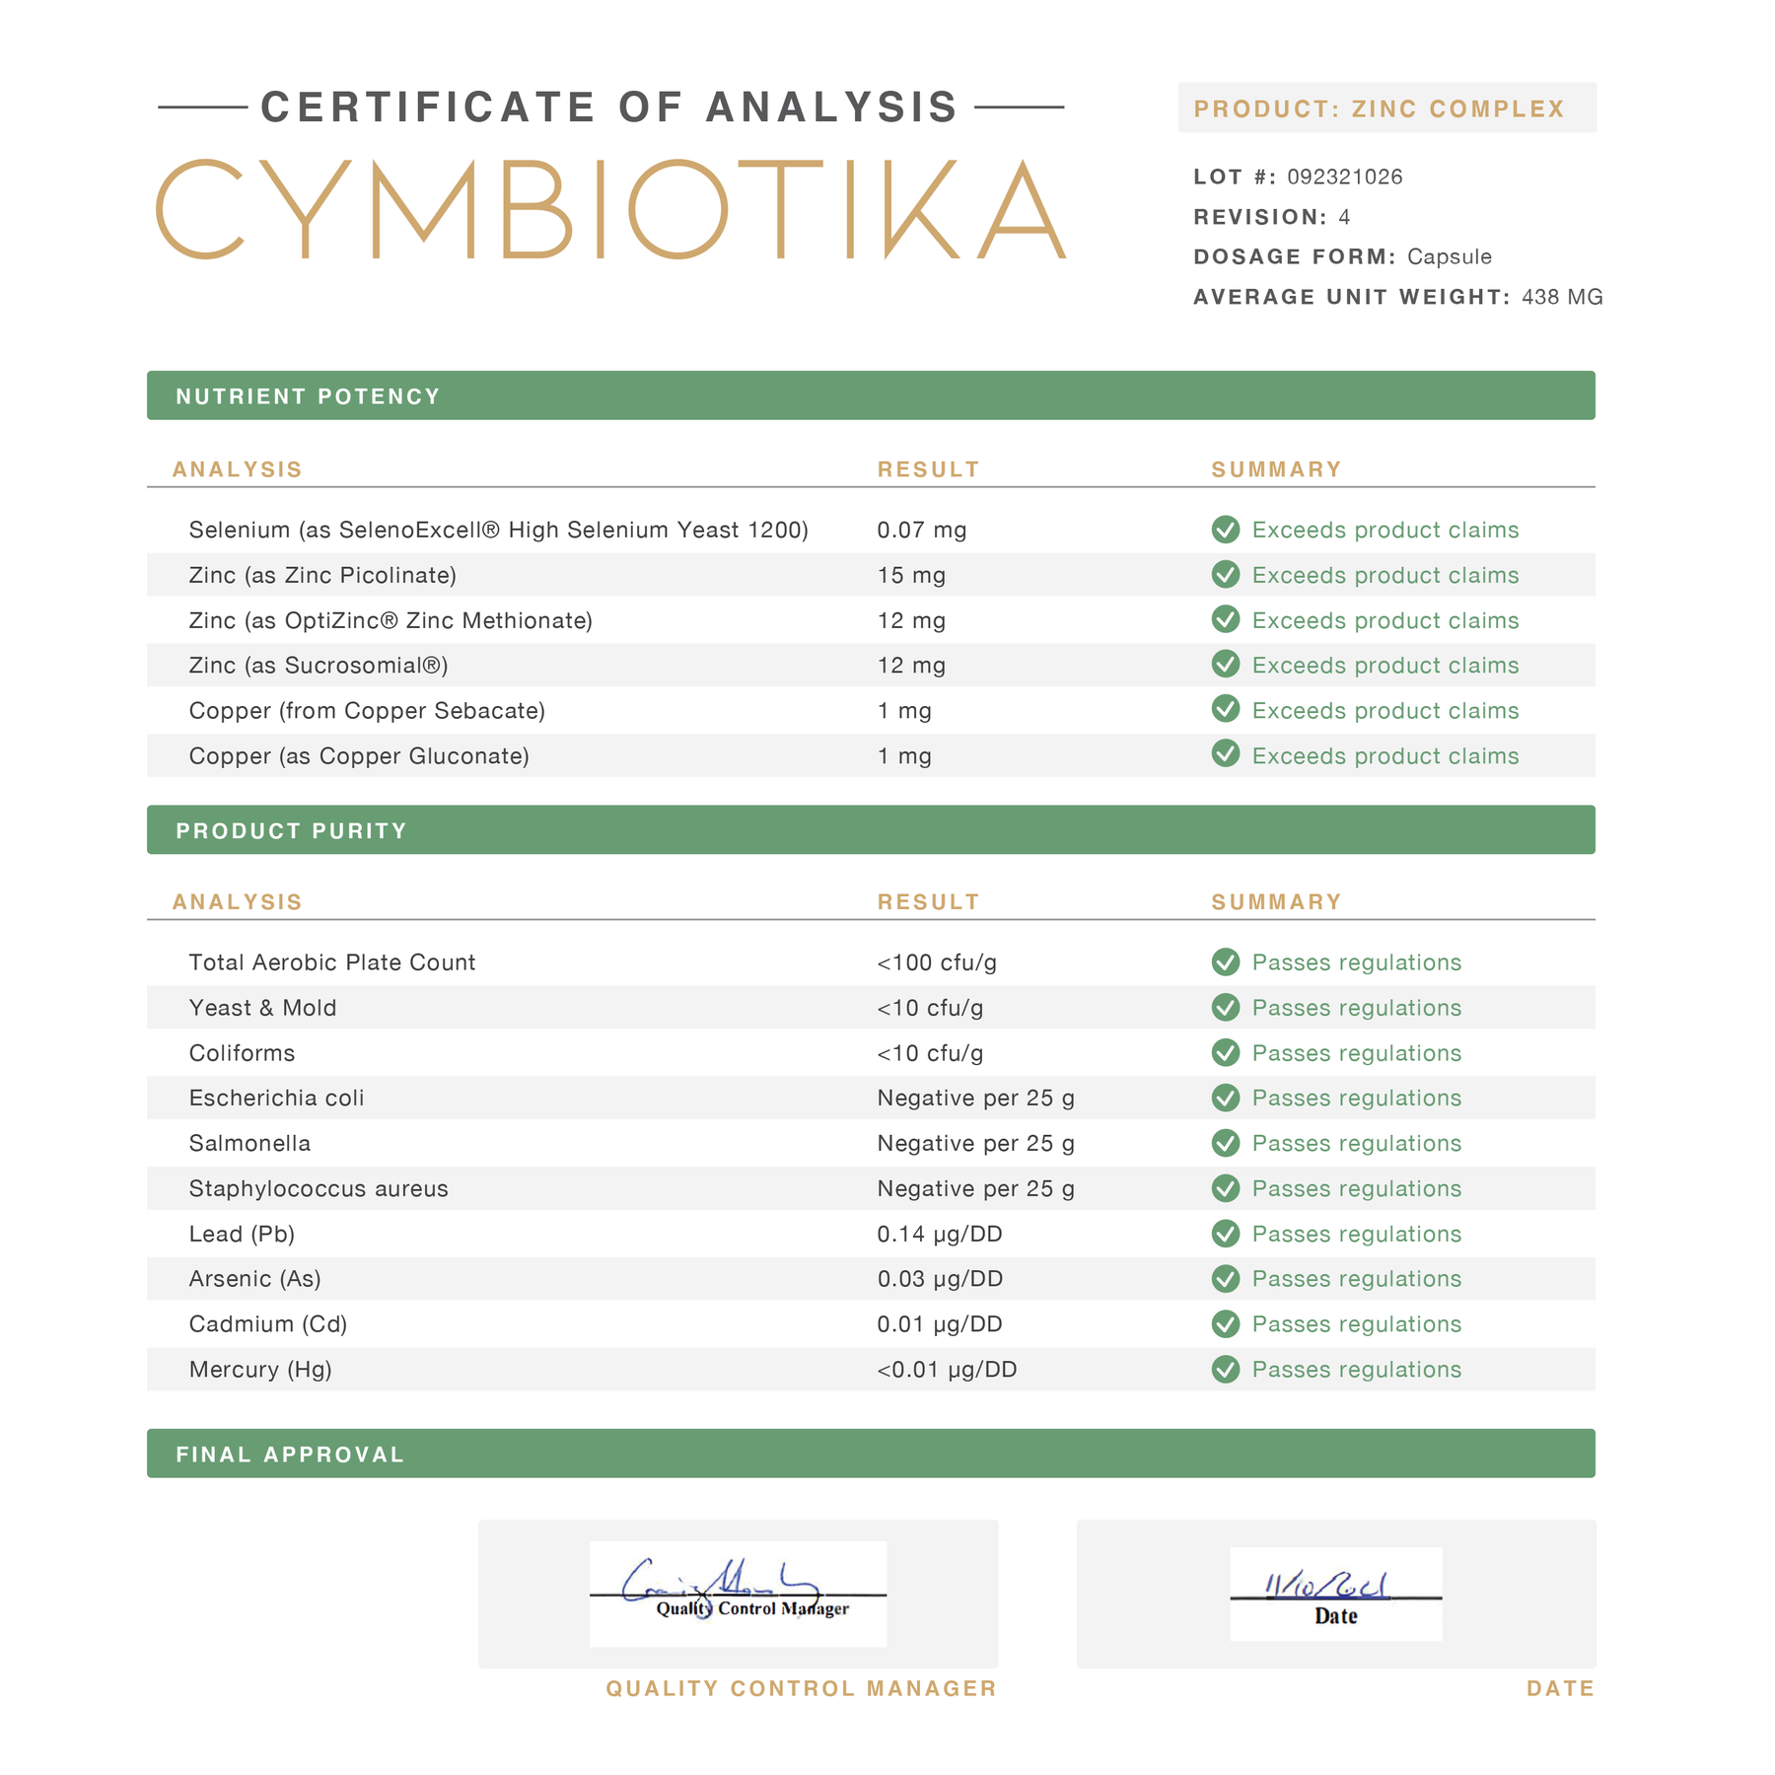Click the Revision: 4 line

click(x=1272, y=217)
